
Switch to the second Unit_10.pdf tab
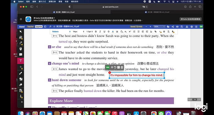click(x=157, y=12)
